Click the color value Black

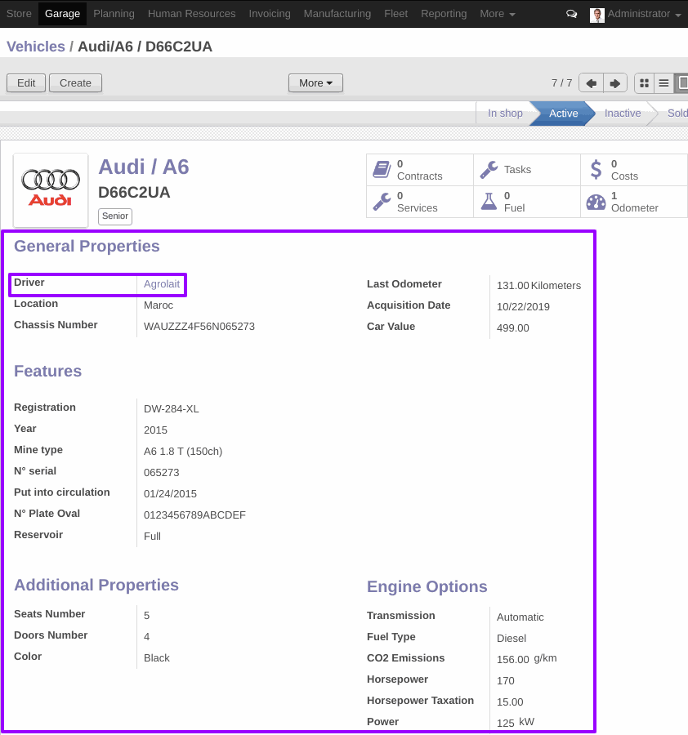click(157, 658)
